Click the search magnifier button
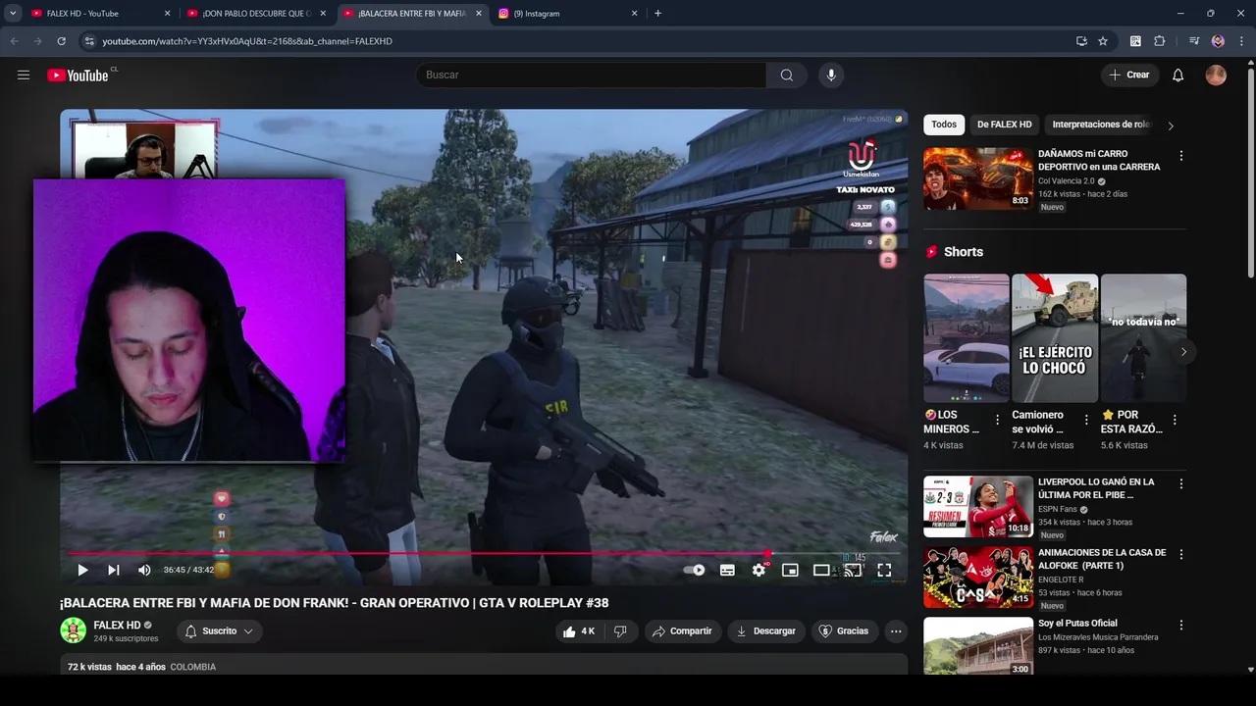 click(x=787, y=75)
